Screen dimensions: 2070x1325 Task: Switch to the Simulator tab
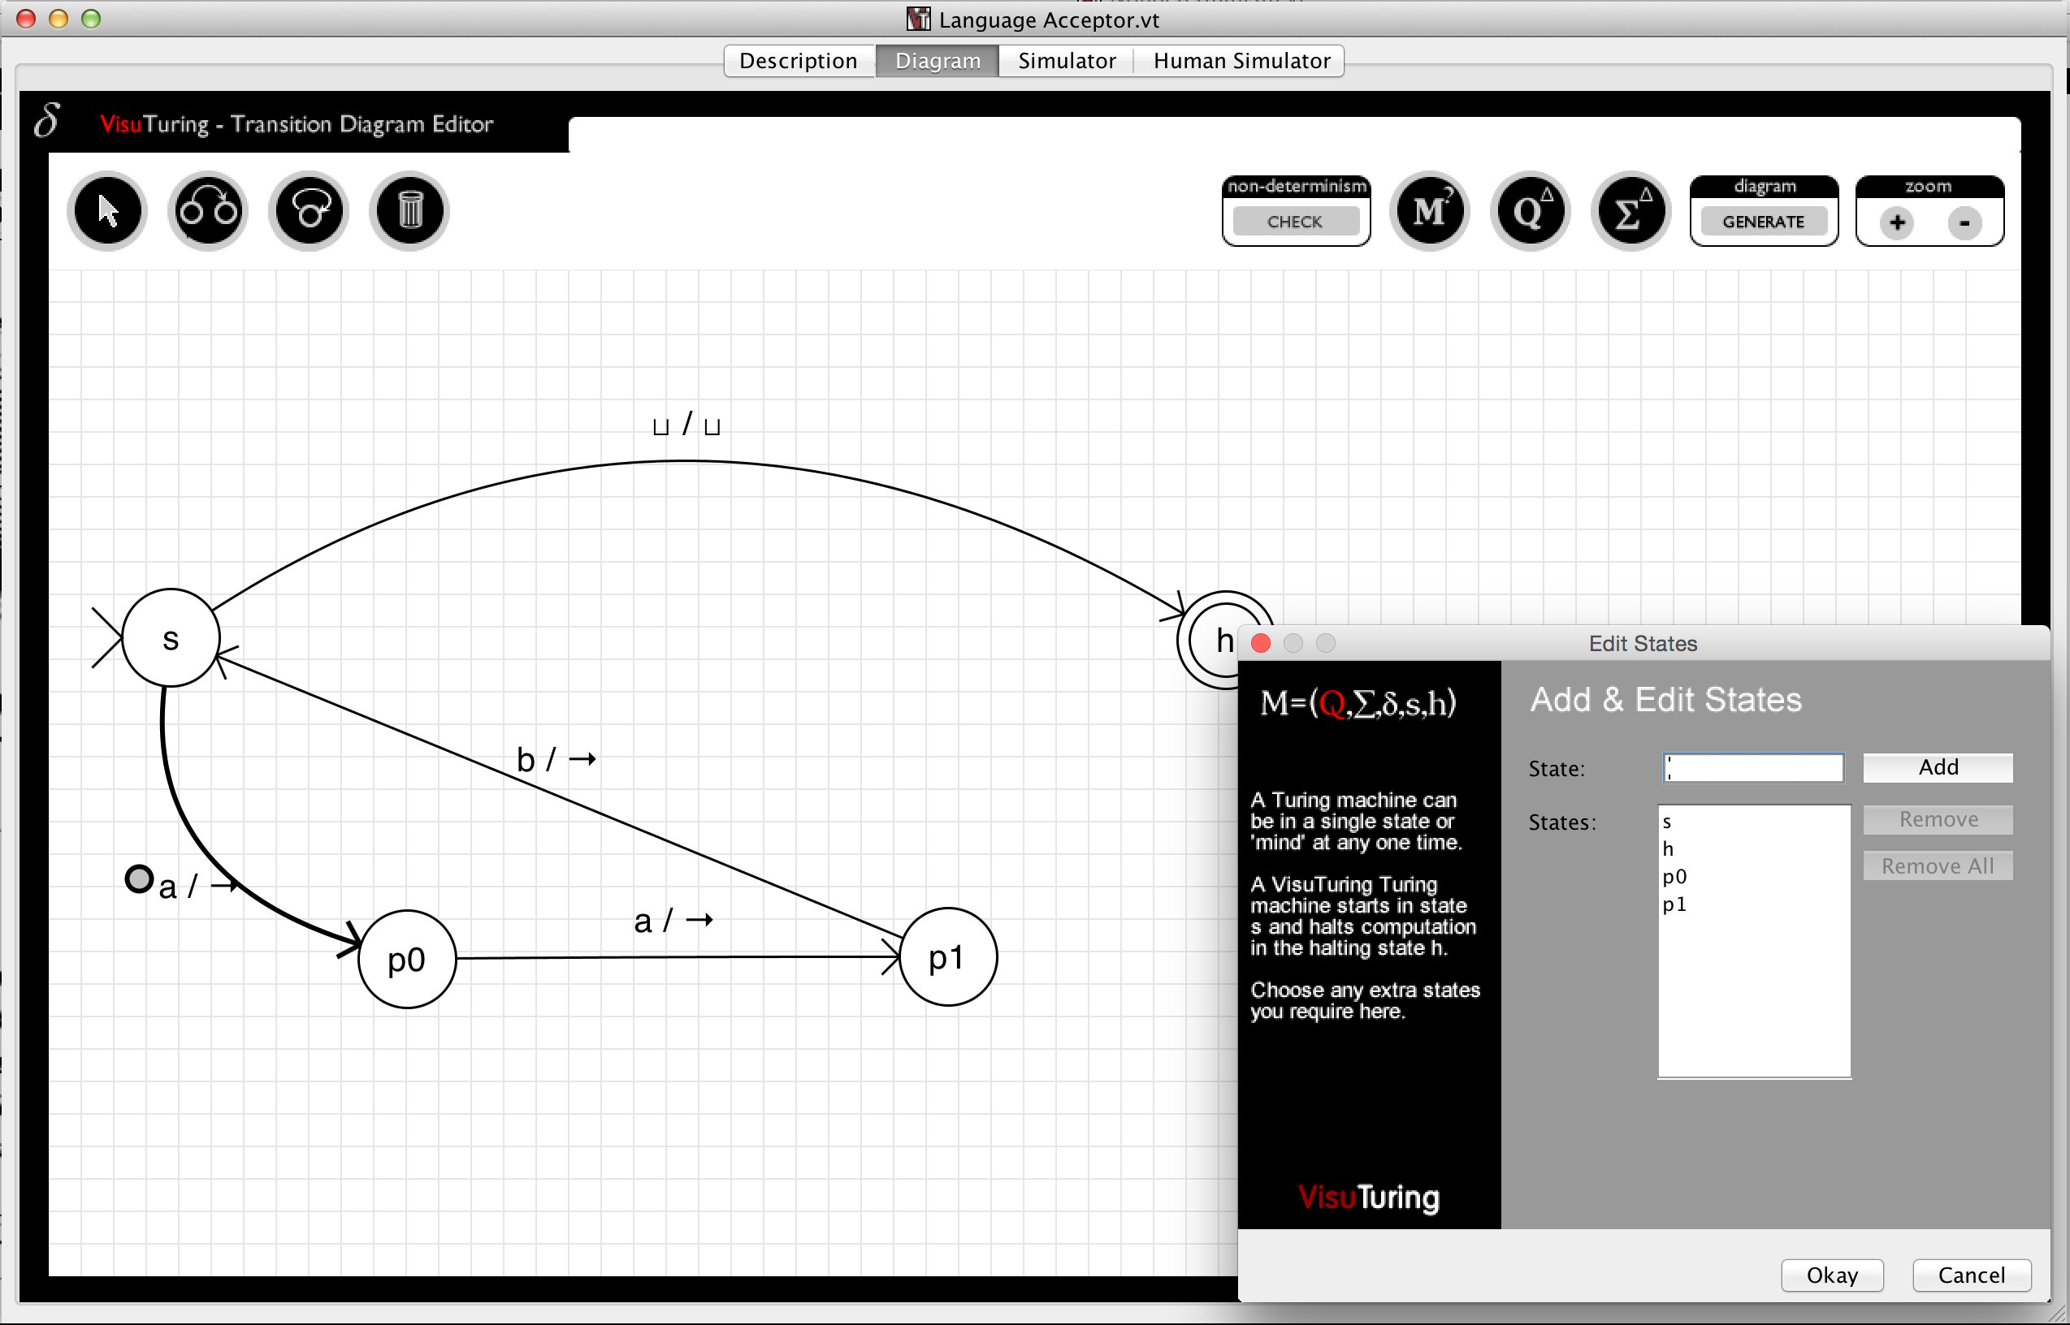[x=1067, y=61]
